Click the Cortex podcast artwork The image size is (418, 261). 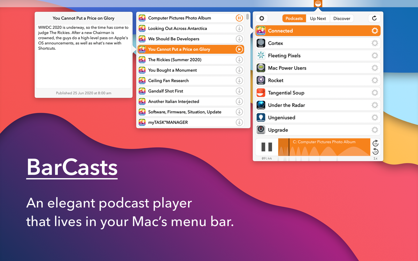pyautogui.click(x=261, y=43)
